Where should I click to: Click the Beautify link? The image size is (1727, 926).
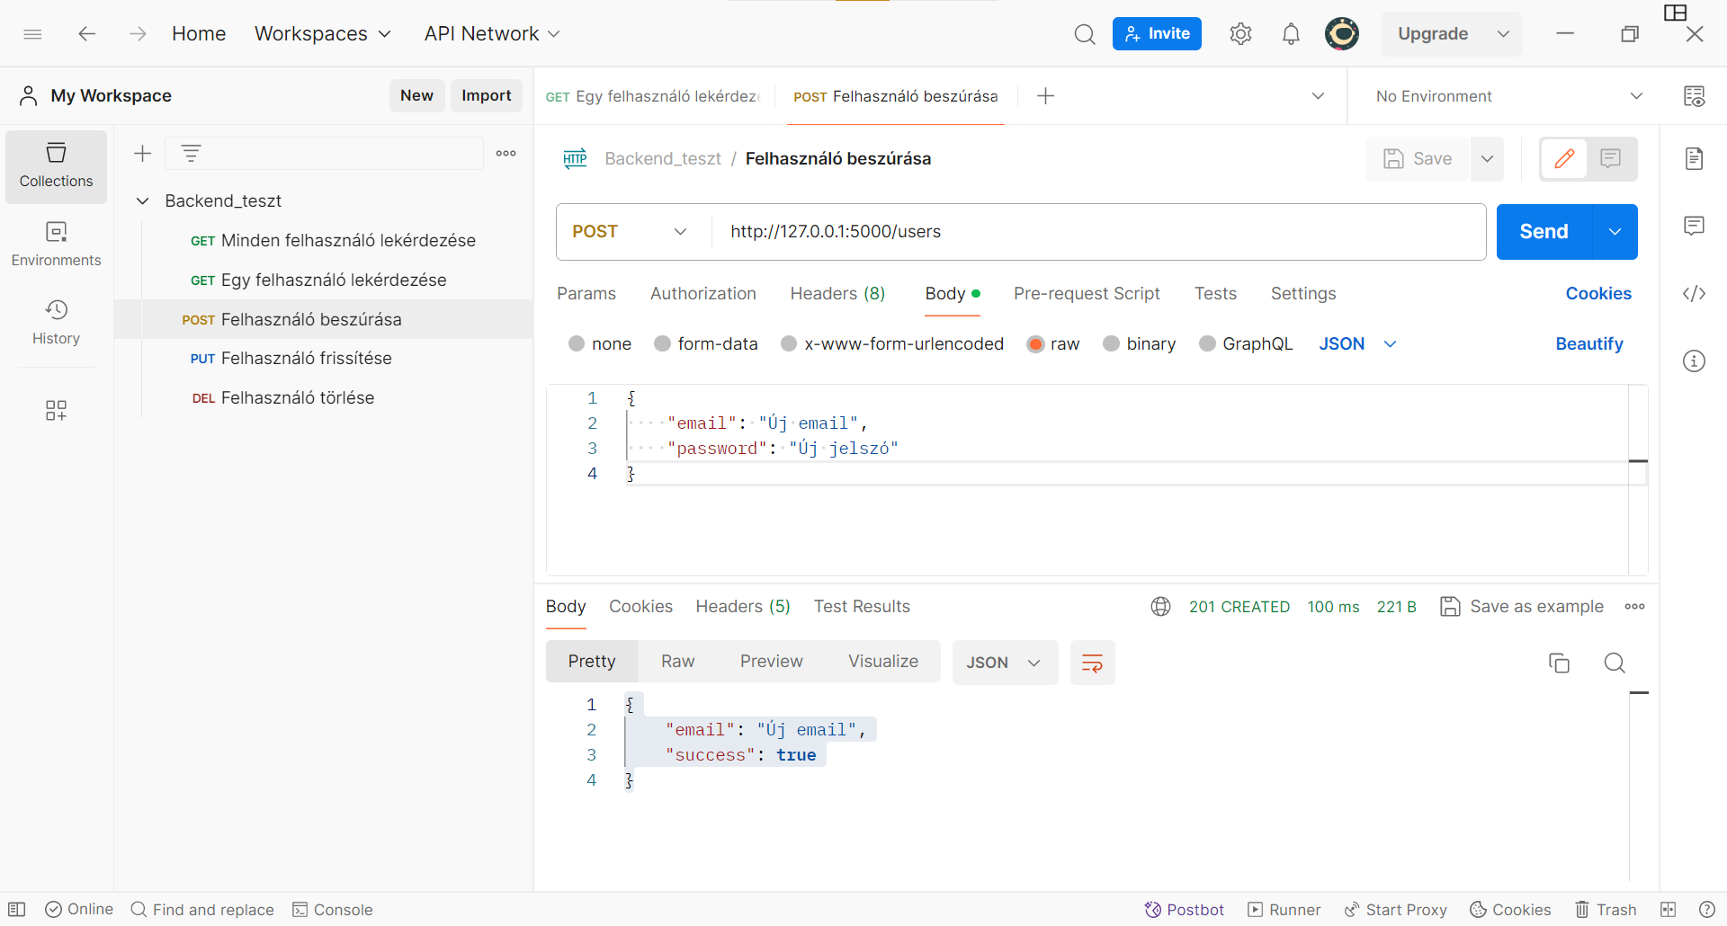(x=1588, y=344)
